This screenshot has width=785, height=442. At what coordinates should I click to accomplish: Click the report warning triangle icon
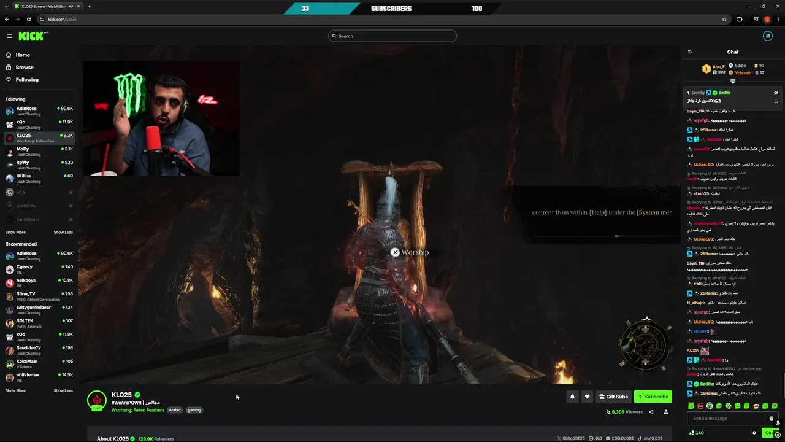pos(666,412)
